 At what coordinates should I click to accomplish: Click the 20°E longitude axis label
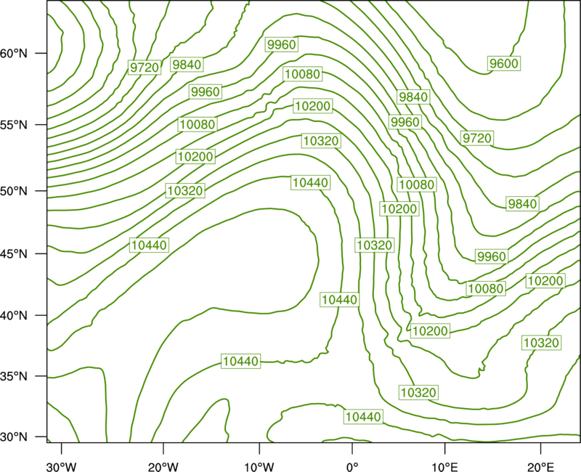pyautogui.click(x=540, y=467)
